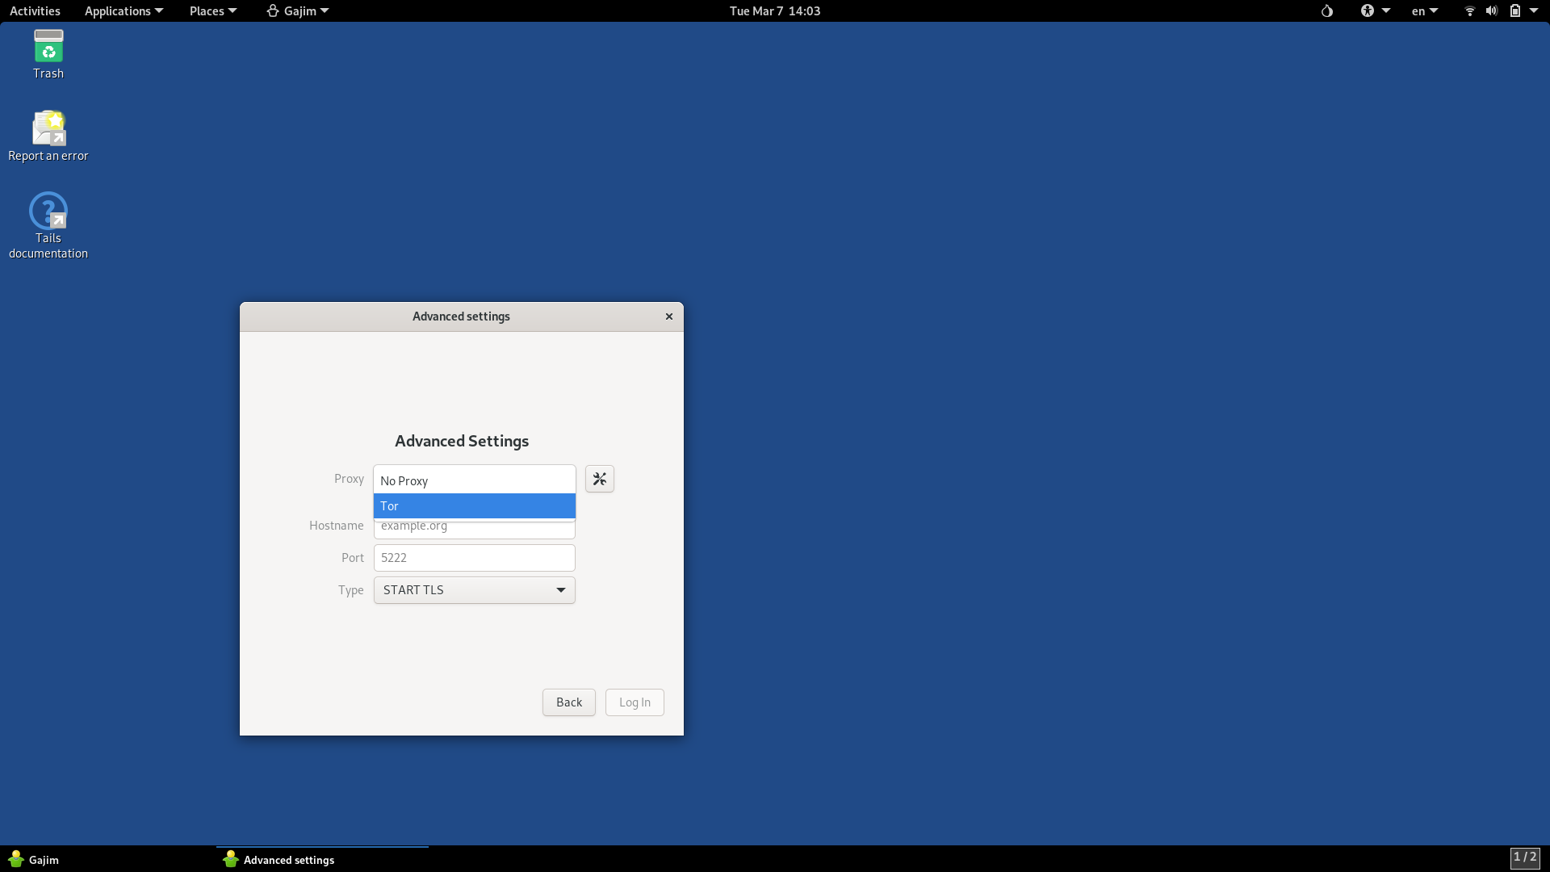Select Tor from the proxy list
Viewport: 1550px width, 872px height.
tap(474, 506)
